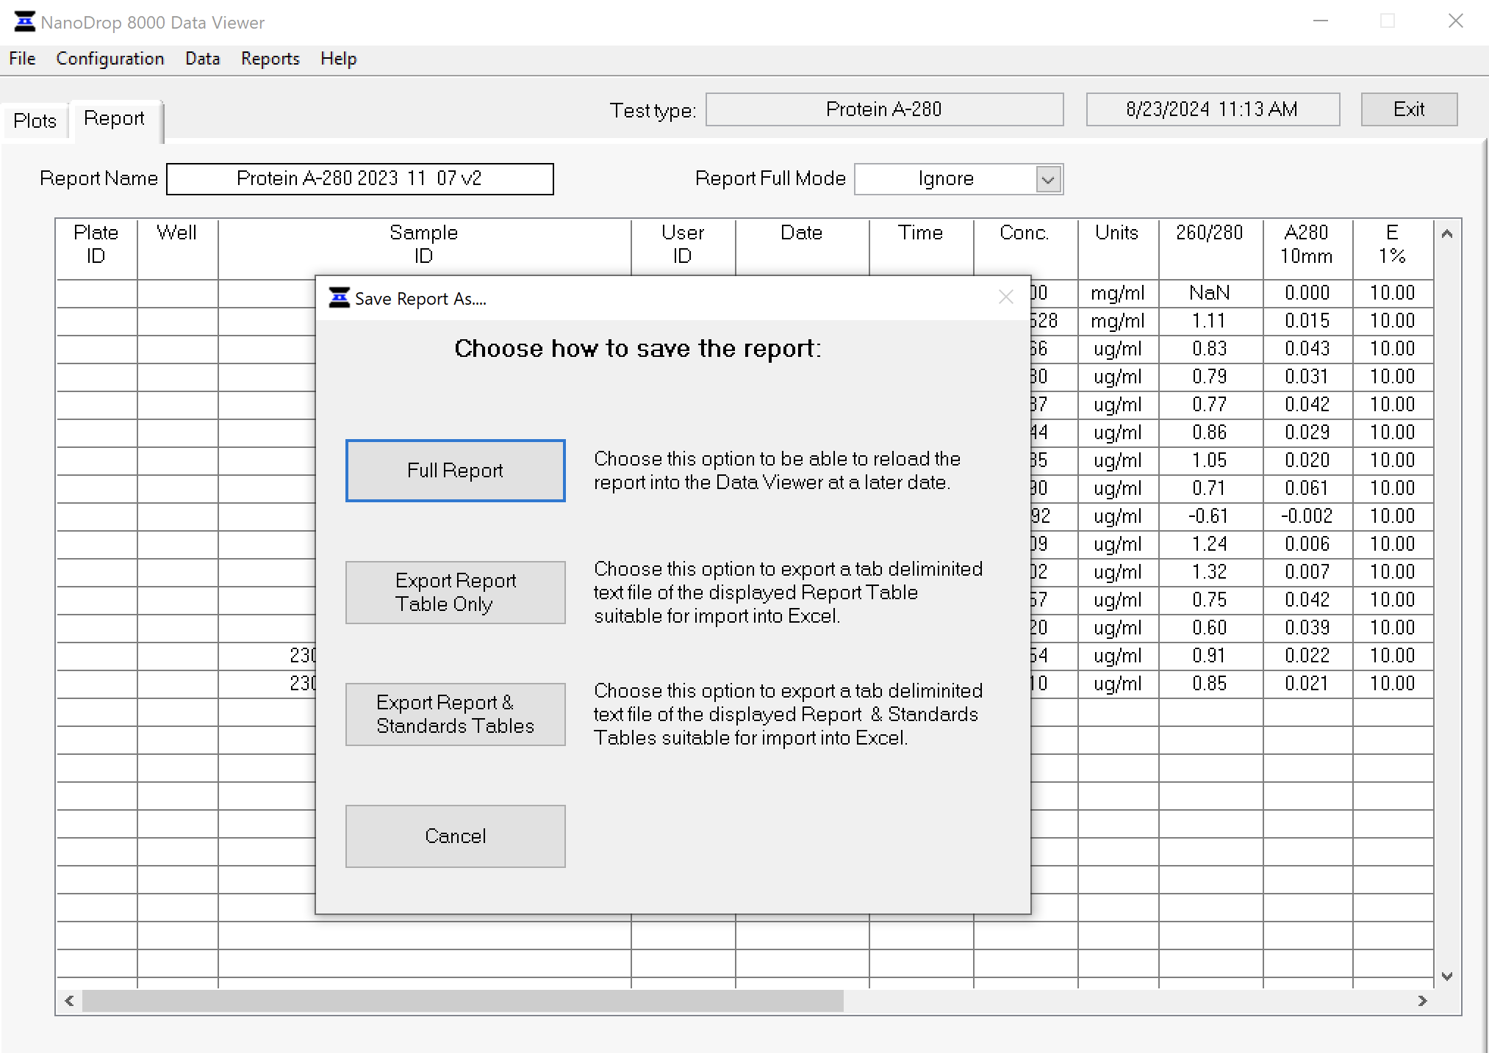Open the Help menu
1489x1053 pixels.
click(x=338, y=59)
